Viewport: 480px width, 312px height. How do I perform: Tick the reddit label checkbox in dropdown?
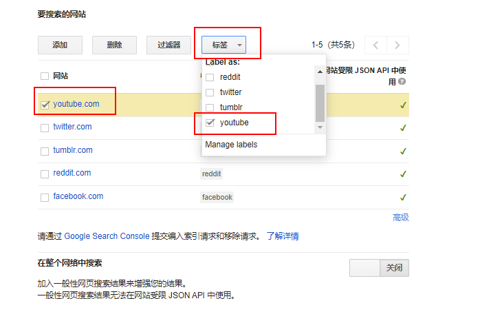(210, 77)
